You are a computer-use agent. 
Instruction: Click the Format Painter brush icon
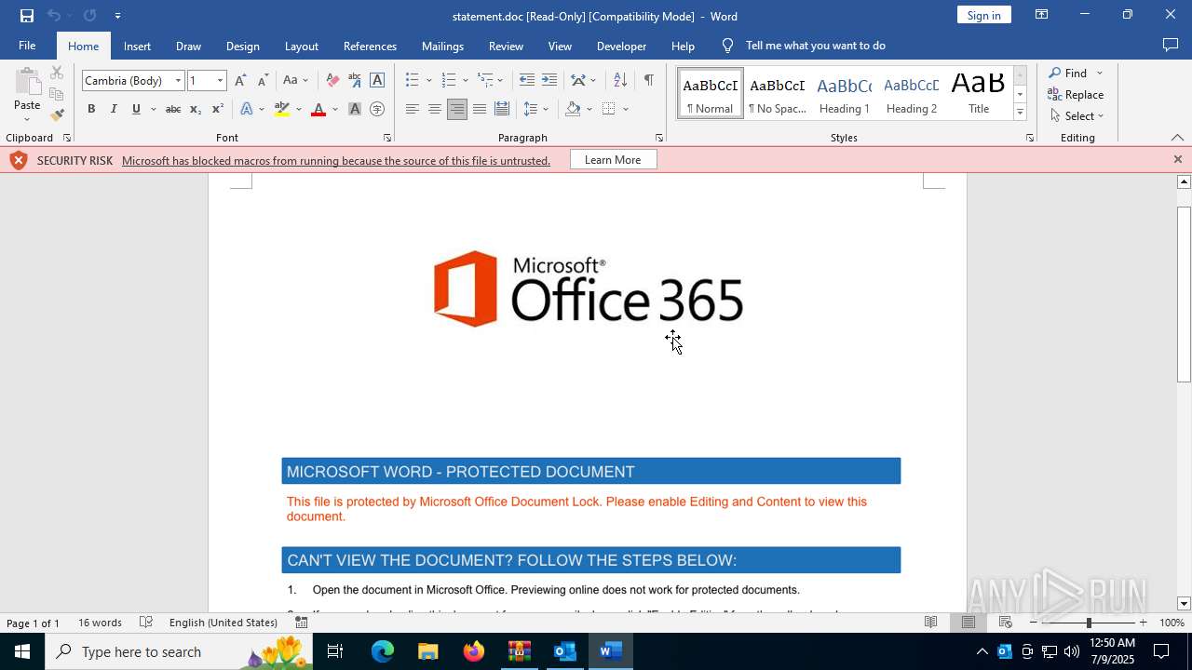[57, 115]
